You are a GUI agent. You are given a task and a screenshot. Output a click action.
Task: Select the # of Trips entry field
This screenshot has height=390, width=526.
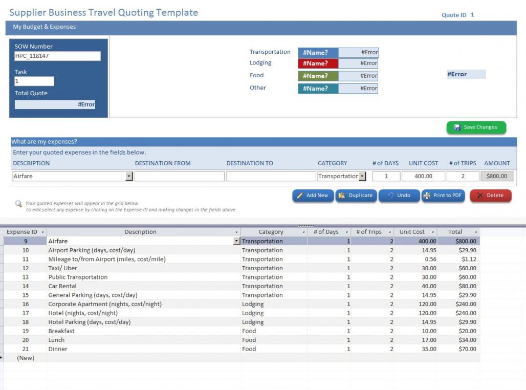pyautogui.click(x=463, y=176)
